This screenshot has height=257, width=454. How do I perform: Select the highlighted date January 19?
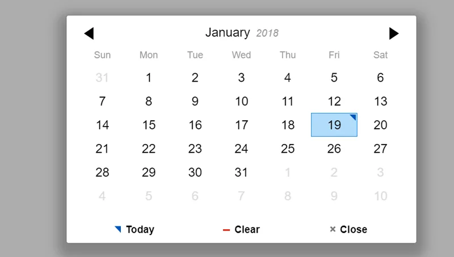click(x=334, y=125)
